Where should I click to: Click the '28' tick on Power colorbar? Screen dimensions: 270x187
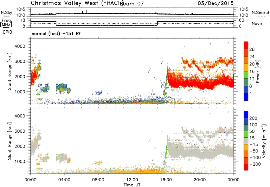pyautogui.click(x=252, y=49)
